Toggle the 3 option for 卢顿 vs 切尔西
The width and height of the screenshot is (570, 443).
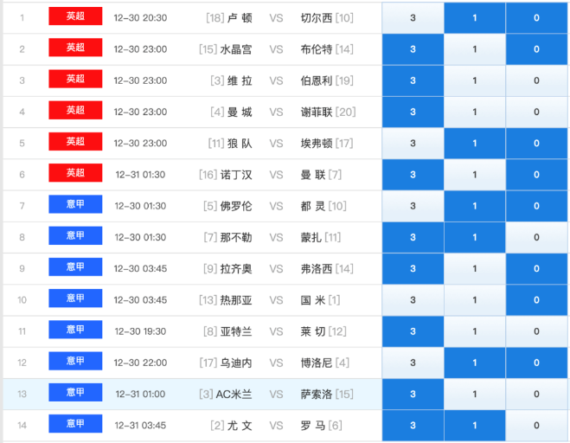point(413,18)
